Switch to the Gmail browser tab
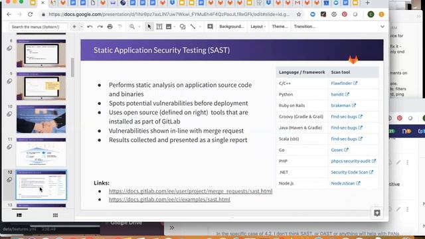This screenshot has height=239, width=425. pyautogui.click(x=297, y=3)
